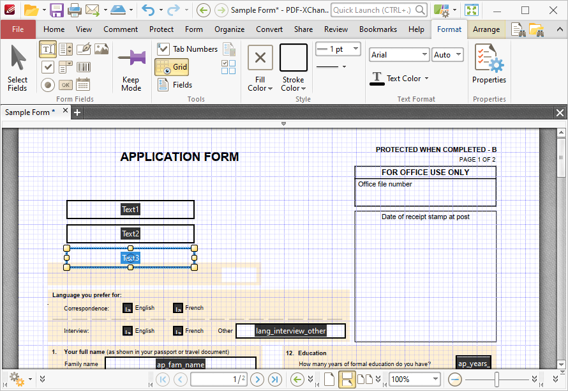Click the zoom out minus button
The height and width of the screenshot is (391, 568).
[x=455, y=379]
